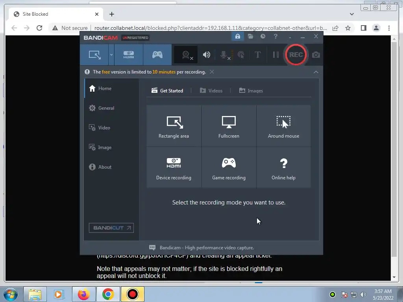This screenshot has width=403, height=302.
Task: Click scrollbar down arrow in Chrome
Action: tap(394, 277)
